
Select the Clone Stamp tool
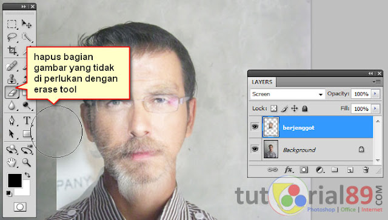[12, 79]
